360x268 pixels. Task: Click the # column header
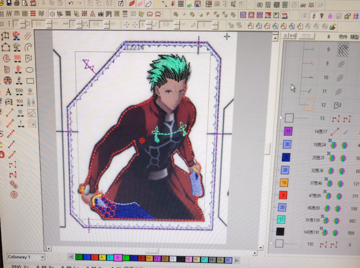click(x=329, y=36)
